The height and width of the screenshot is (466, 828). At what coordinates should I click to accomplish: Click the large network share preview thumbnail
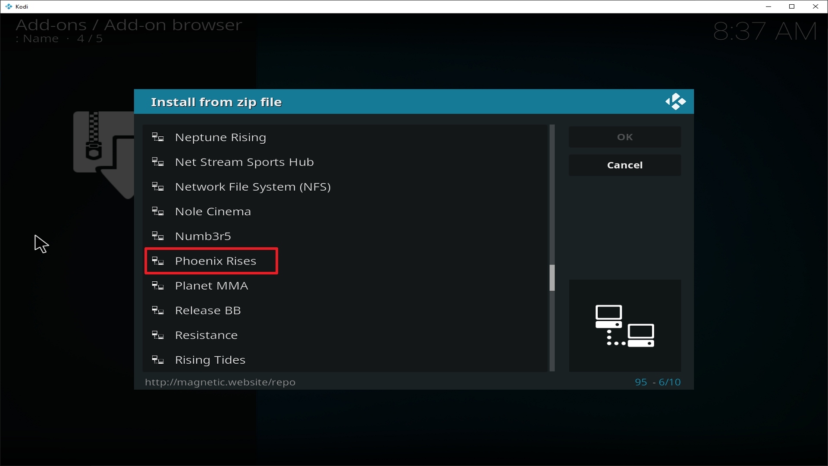click(x=625, y=326)
